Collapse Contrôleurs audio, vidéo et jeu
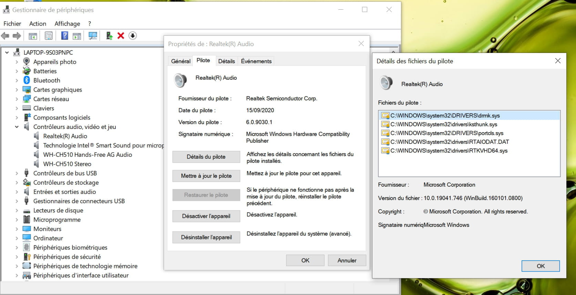The width and height of the screenshot is (576, 295). click(17, 127)
